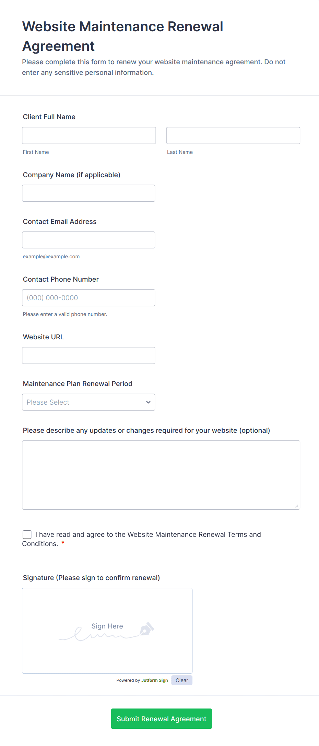Click the website updates description textarea
The image size is (319, 746).
[x=161, y=475]
